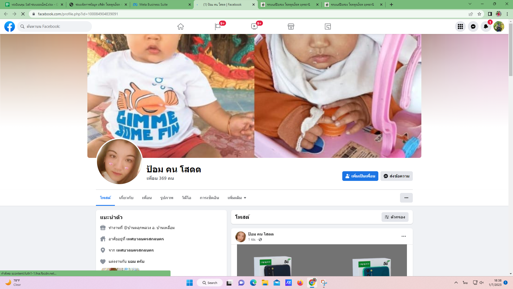513x289 pixels.
Task: Open the post's three-dots menu
Action: (403, 236)
